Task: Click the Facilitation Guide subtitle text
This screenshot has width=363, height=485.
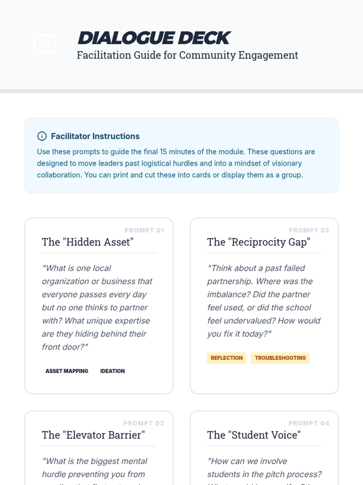Action: [x=187, y=55]
